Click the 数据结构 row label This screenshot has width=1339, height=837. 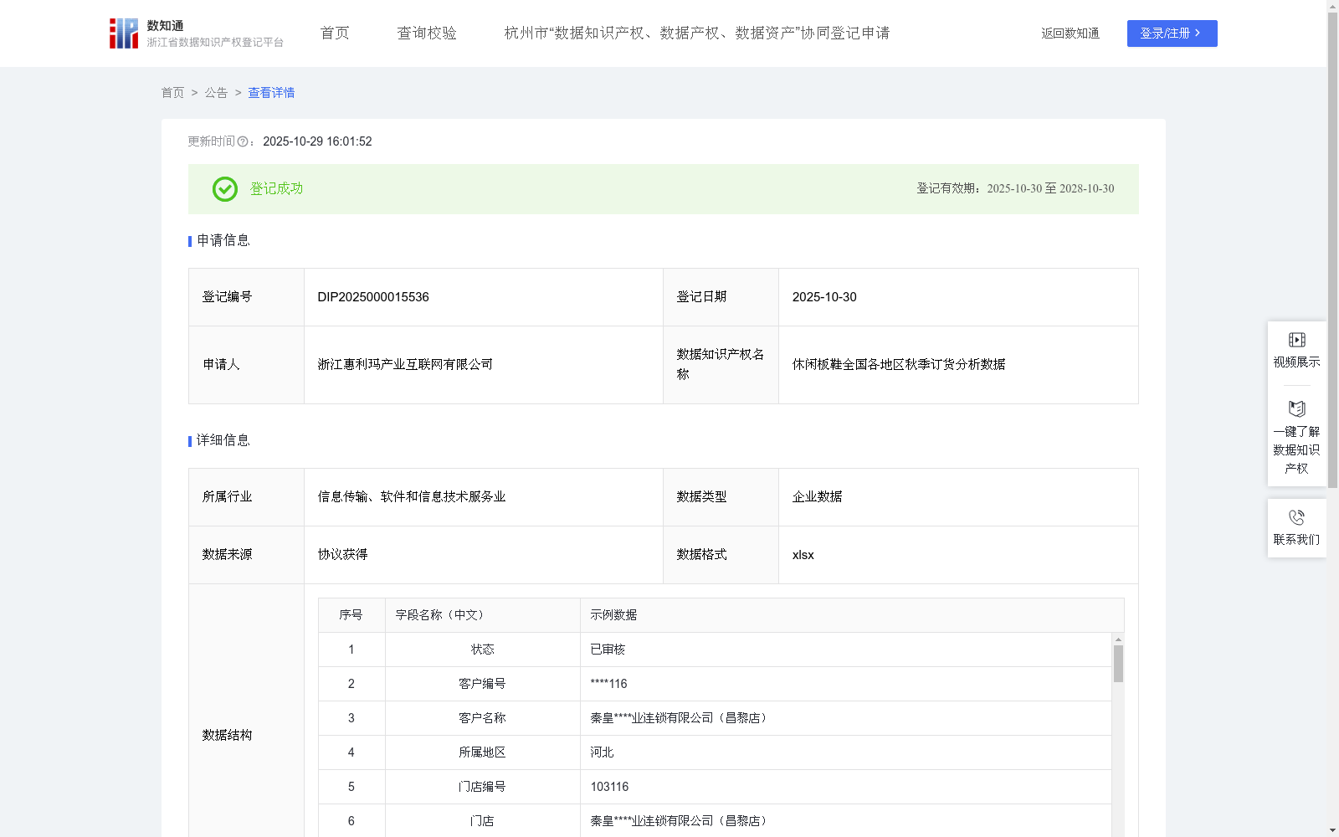point(227,735)
